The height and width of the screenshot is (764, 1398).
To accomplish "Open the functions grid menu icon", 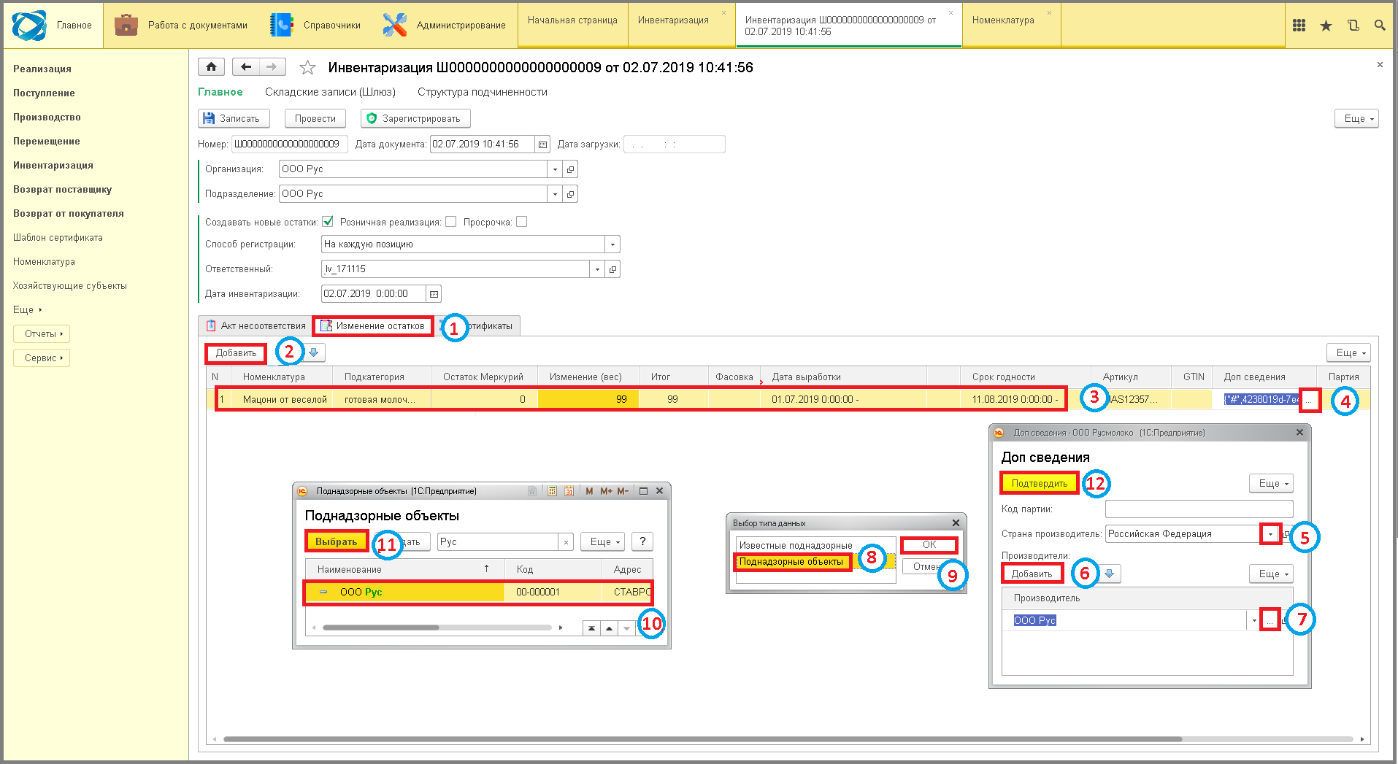I will tap(1299, 26).
